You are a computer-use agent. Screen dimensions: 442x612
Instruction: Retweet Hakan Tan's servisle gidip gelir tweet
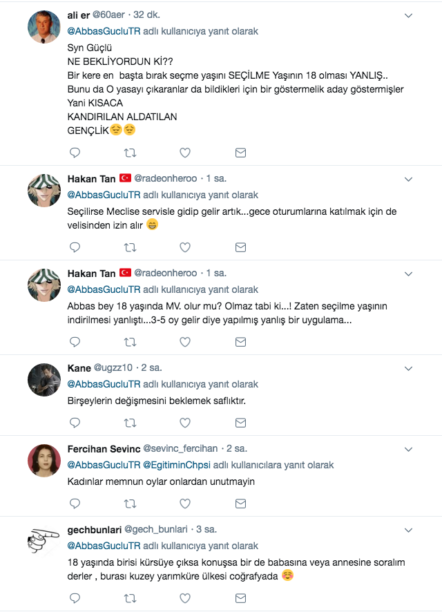pyautogui.click(x=130, y=247)
